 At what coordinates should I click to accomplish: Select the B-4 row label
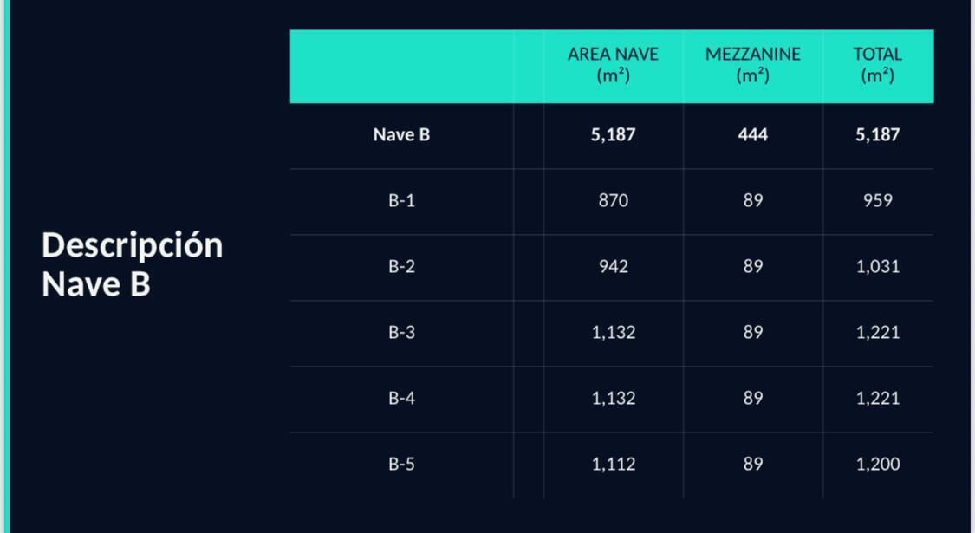pos(401,398)
